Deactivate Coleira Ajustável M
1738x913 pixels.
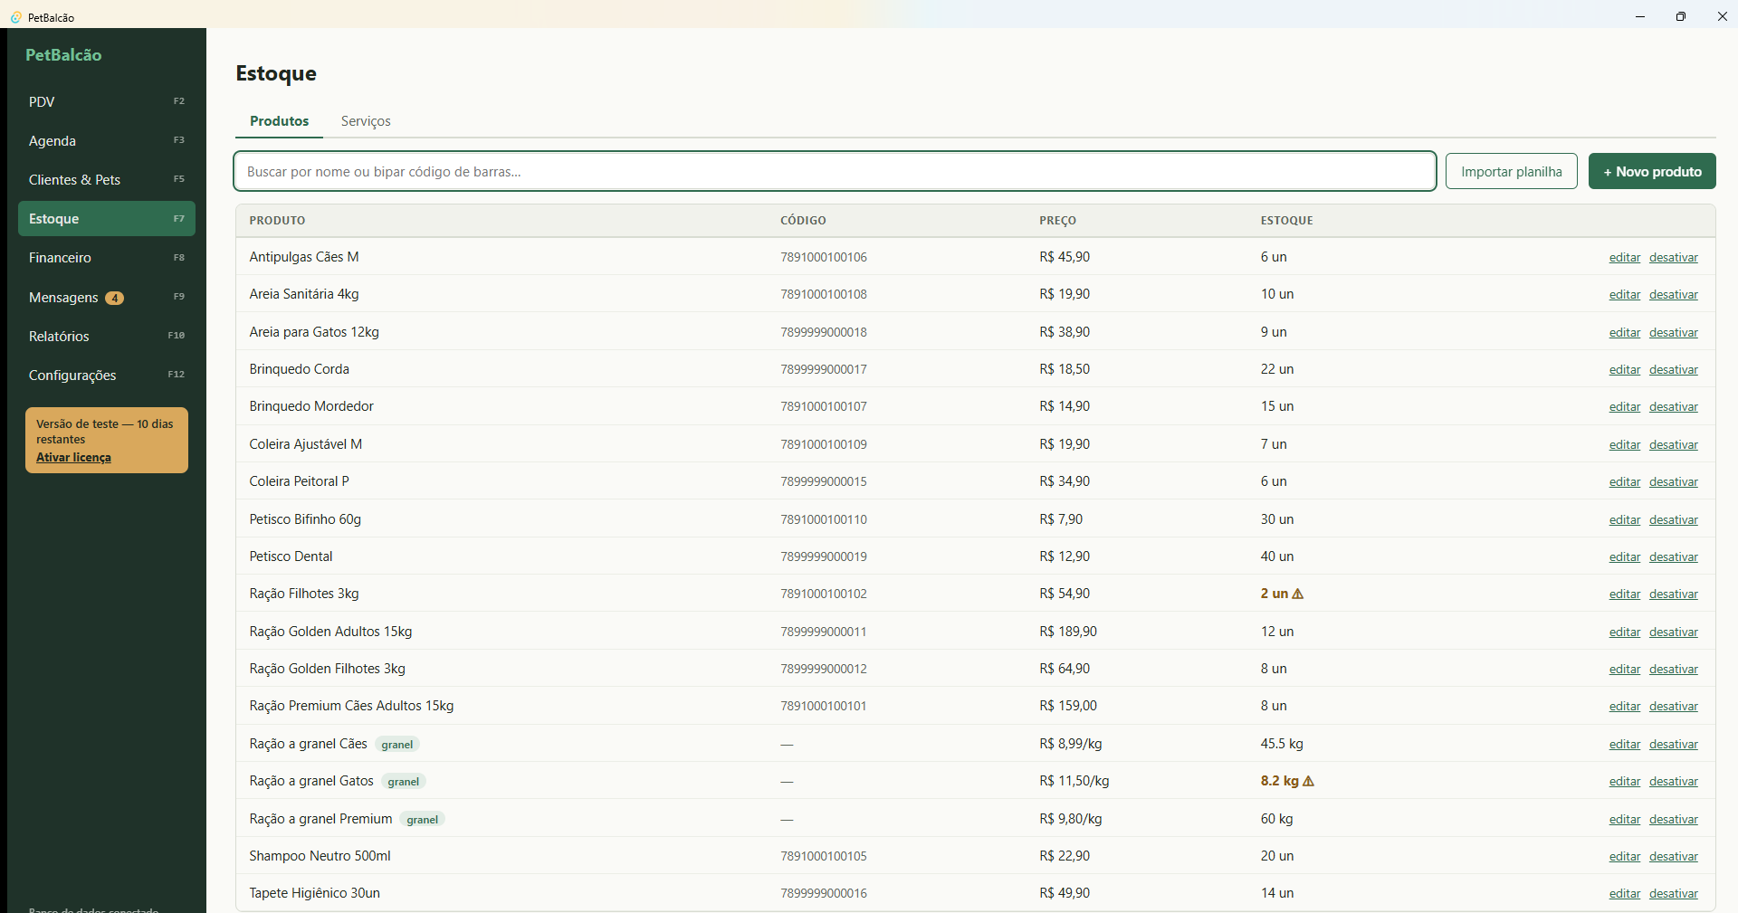pos(1674,444)
